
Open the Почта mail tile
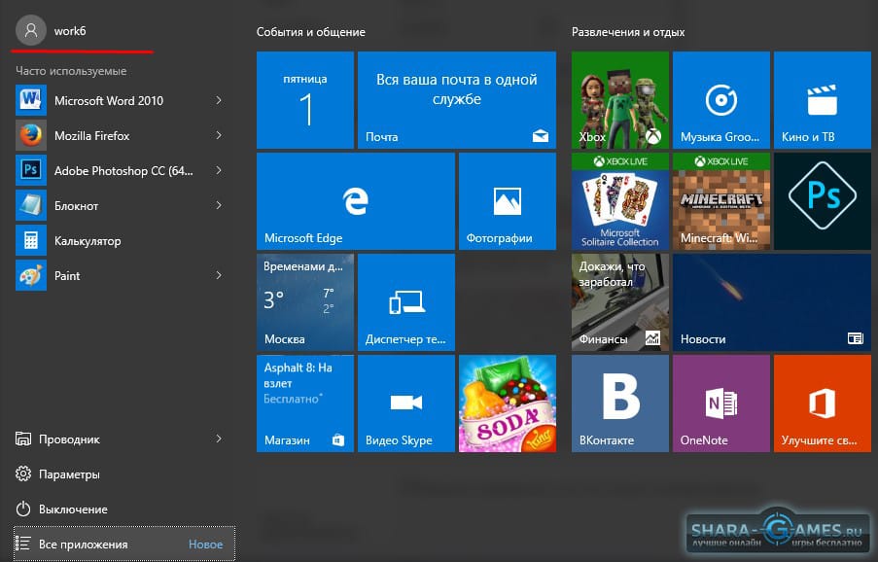[x=457, y=100]
